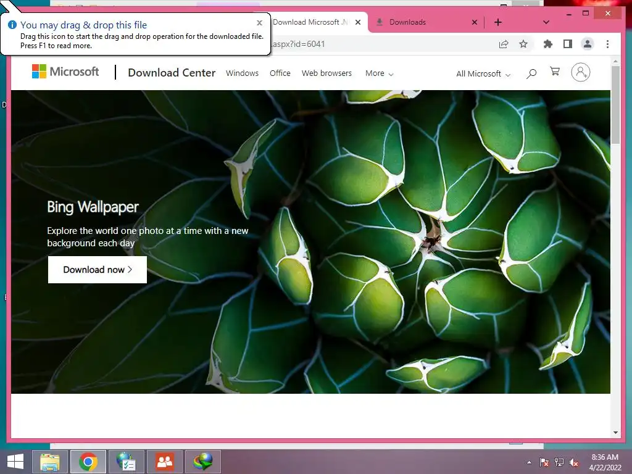Click the scrollbar up arrow
Viewport: 632px width, 474px height.
(615, 61)
